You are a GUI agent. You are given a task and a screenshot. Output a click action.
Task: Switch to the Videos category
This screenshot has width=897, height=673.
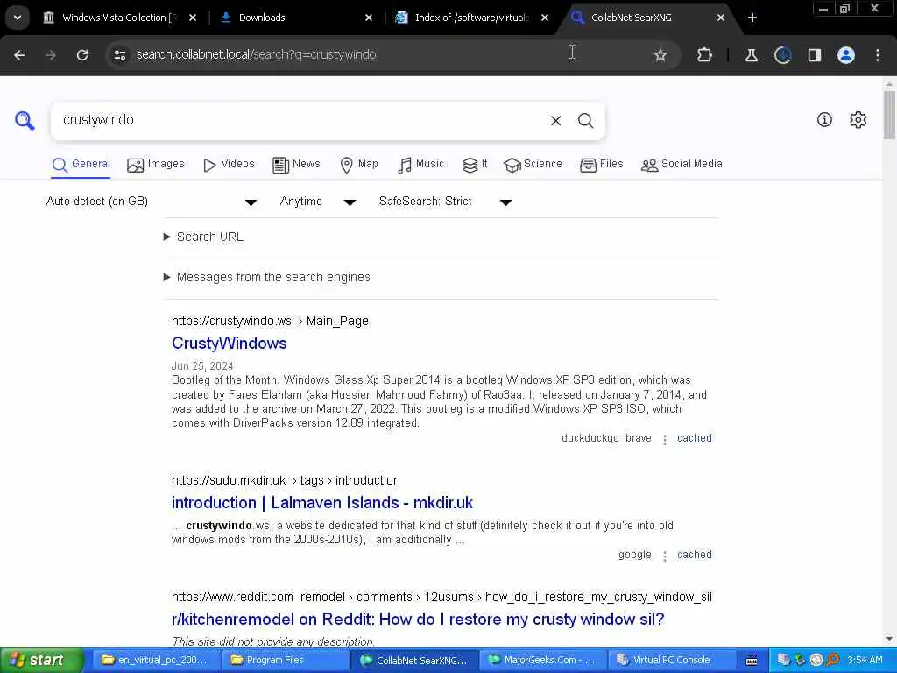pos(229,164)
